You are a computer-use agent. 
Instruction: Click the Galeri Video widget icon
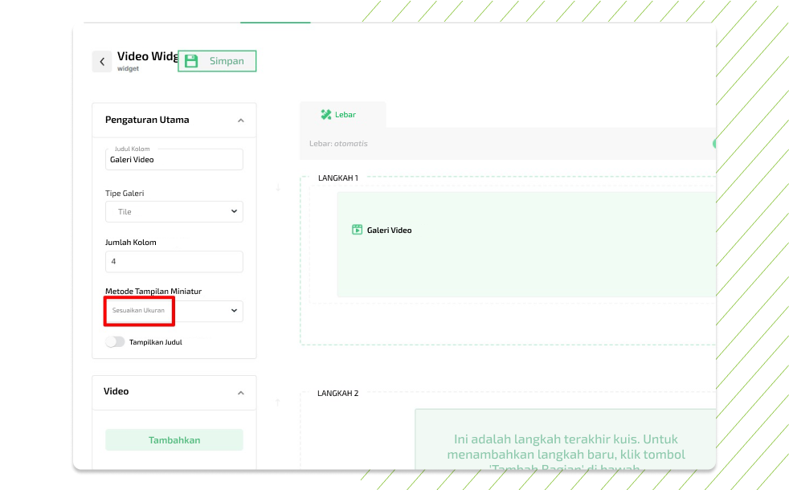pos(358,230)
